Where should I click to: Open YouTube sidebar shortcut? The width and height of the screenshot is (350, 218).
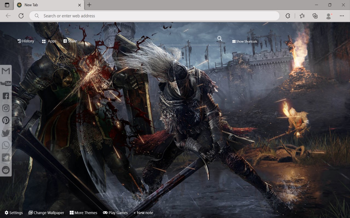point(6,83)
